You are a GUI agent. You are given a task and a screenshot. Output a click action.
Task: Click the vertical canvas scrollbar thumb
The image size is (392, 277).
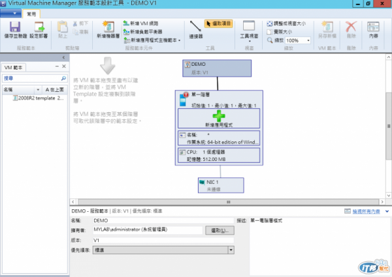tap(389, 126)
